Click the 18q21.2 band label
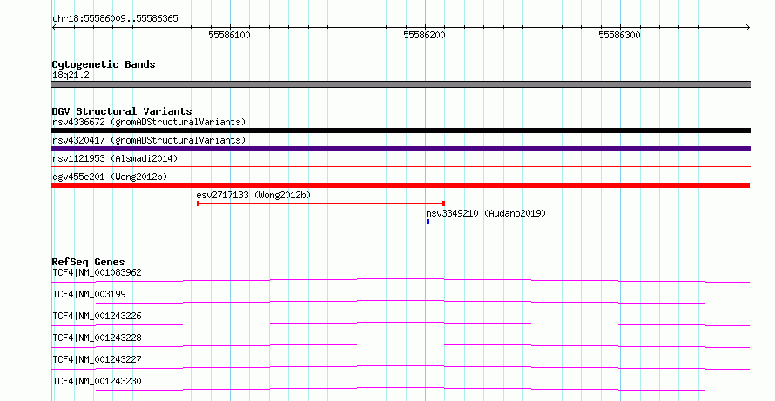 pos(71,75)
